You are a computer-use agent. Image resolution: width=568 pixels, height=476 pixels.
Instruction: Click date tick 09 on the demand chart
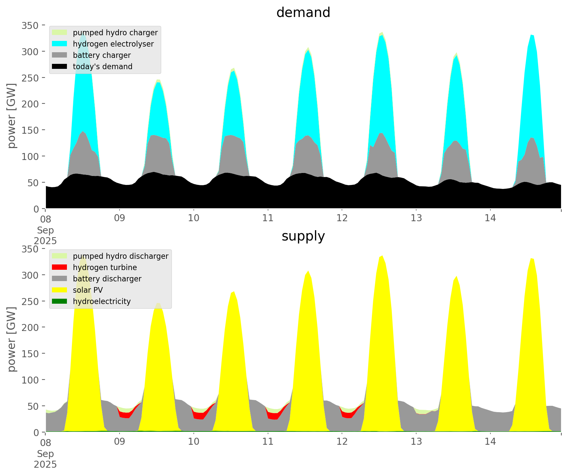[119, 218]
